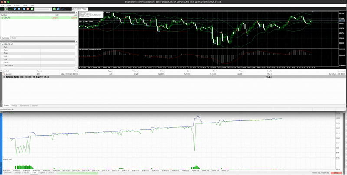Click the Ask column header in Market Watch
Image resolution: width=347 pixels, height=175 pixels.
click(75, 15)
